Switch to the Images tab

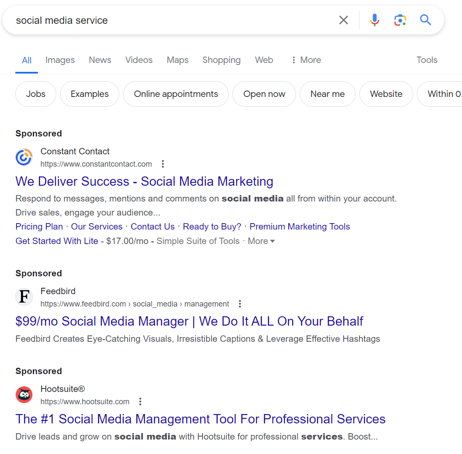point(60,60)
